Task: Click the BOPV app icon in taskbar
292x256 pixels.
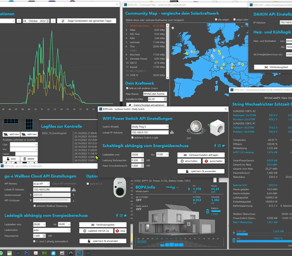Action: [x=80, y=253]
